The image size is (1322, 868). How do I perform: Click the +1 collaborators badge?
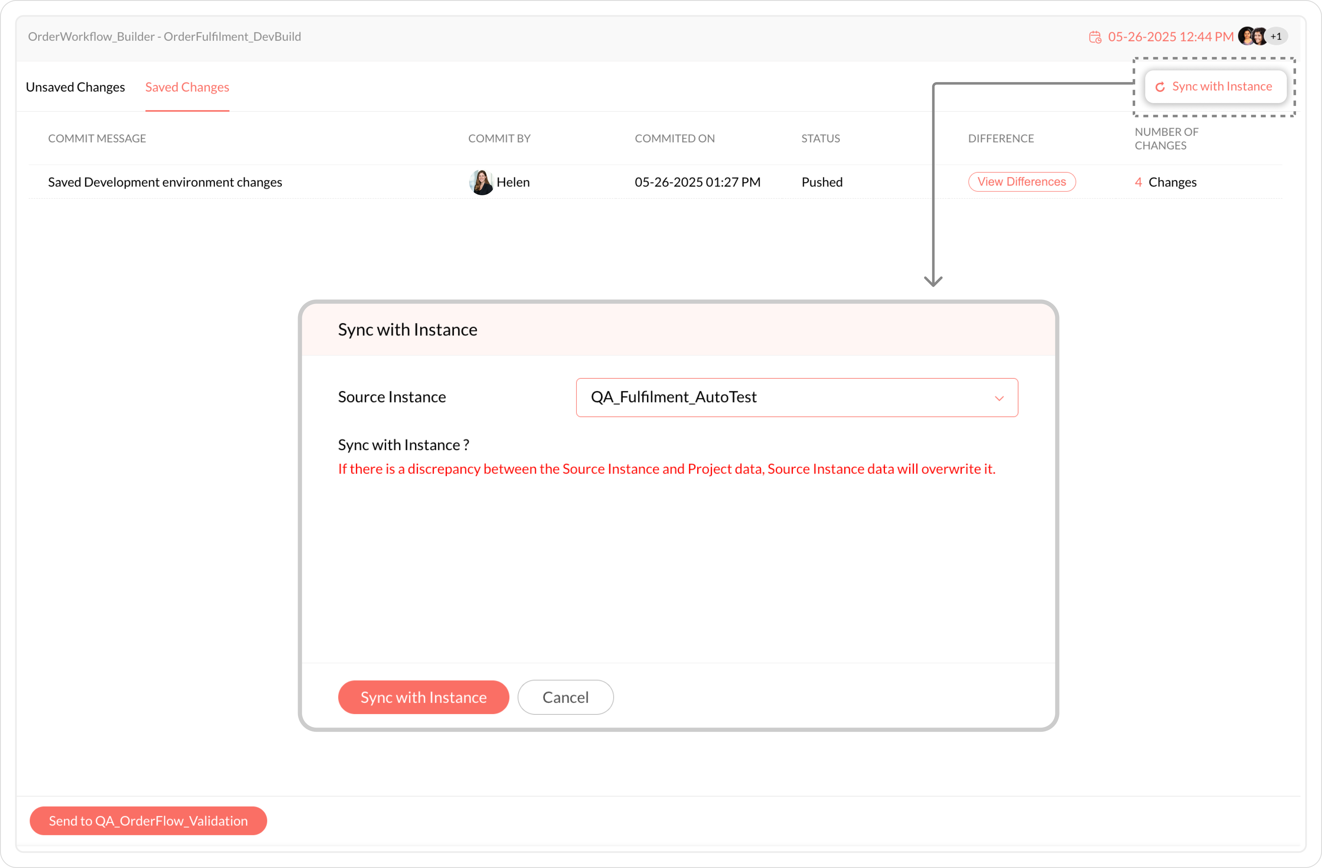pyautogui.click(x=1276, y=37)
